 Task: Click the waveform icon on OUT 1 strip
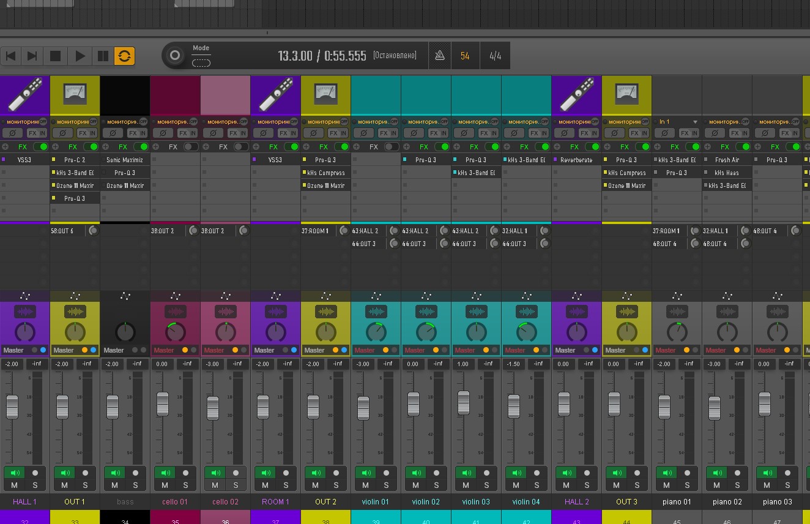(x=75, y=312)
